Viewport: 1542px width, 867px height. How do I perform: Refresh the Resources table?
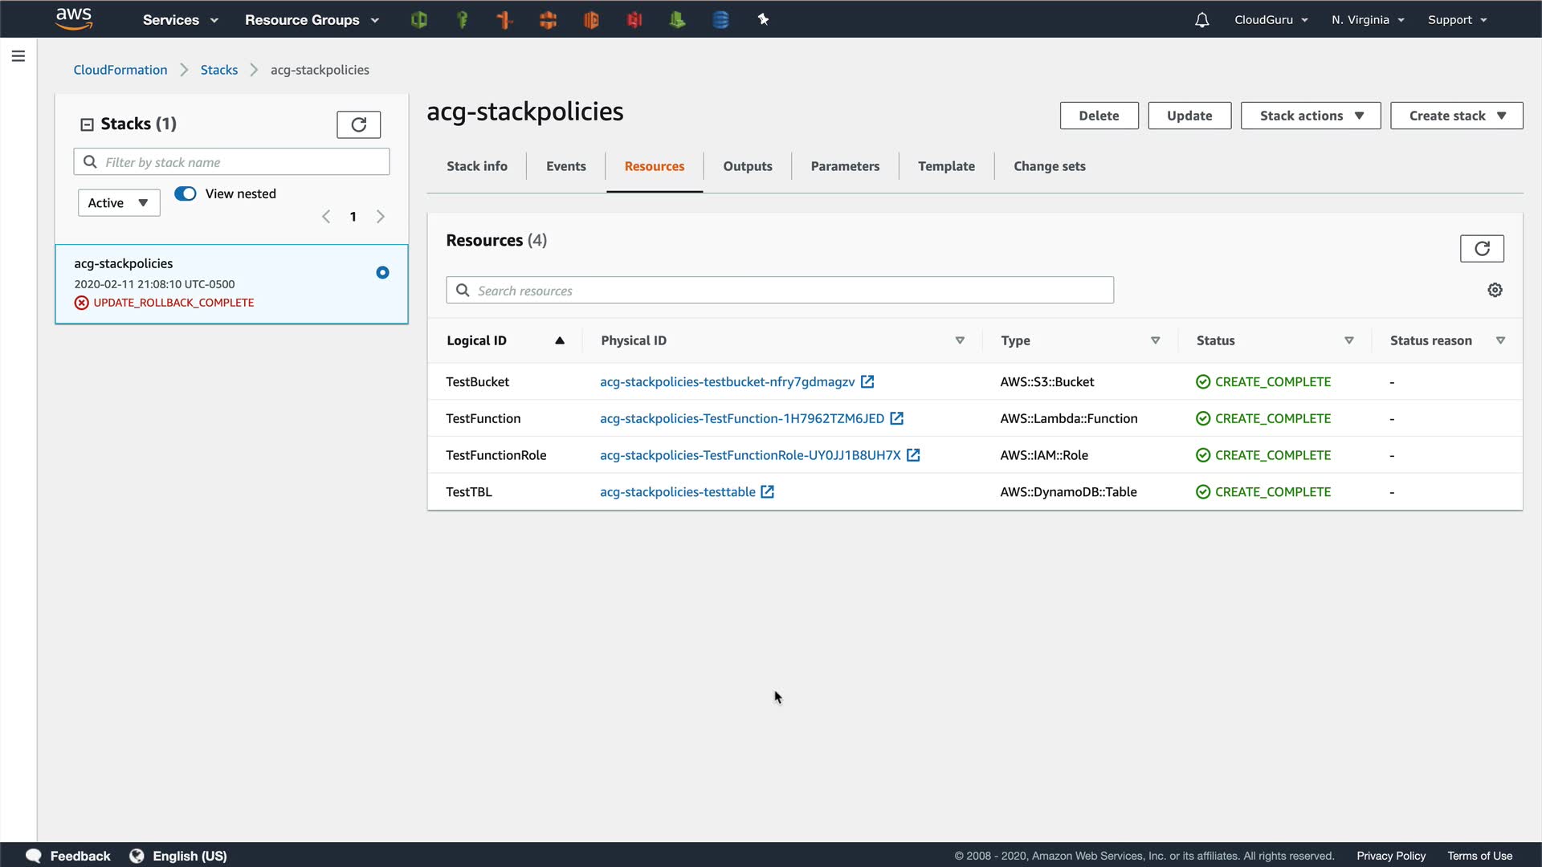pos(1481,249)
